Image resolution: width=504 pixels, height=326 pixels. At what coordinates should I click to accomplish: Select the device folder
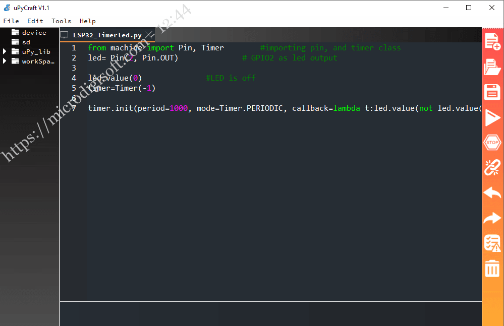[35, 32]
